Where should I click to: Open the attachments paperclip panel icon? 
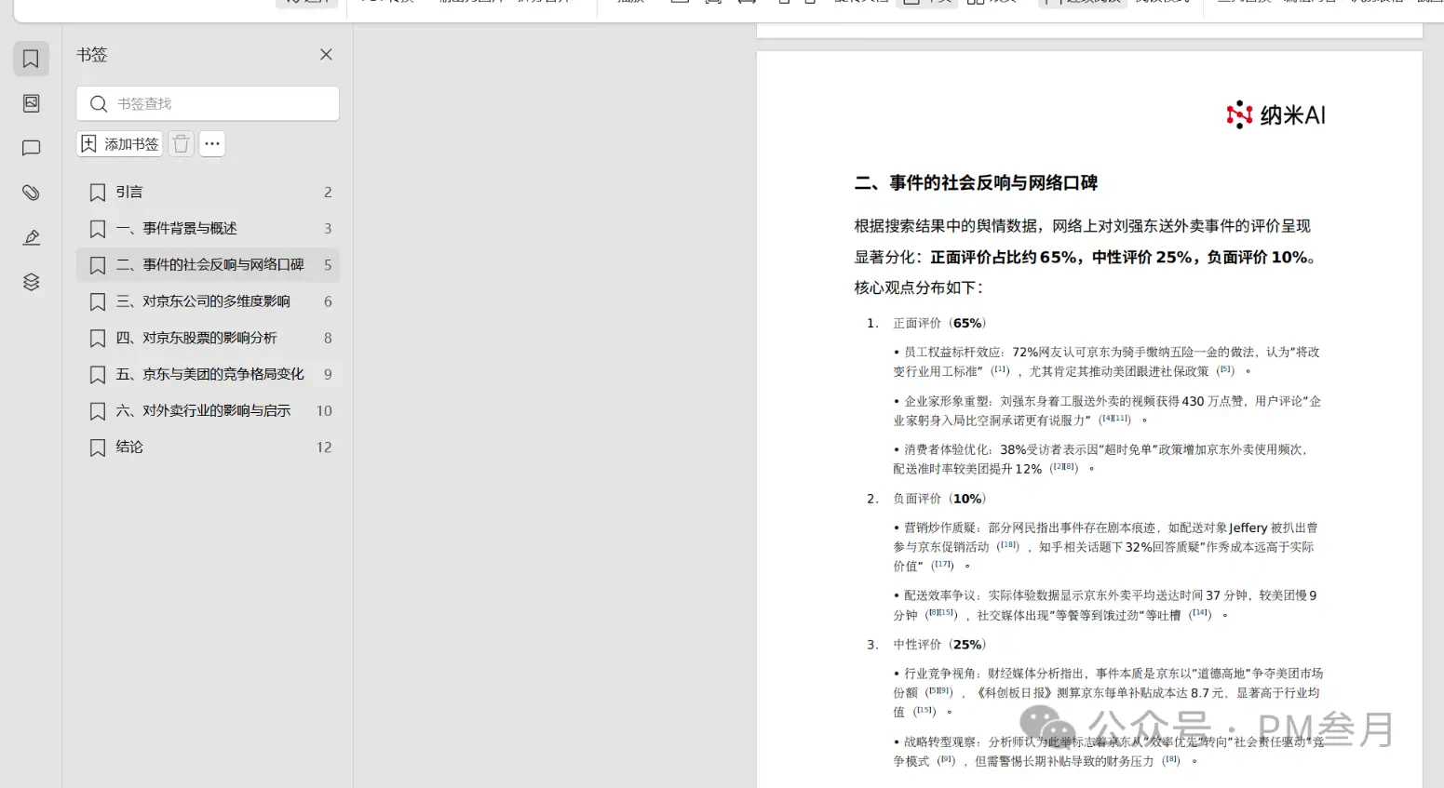coord(31,193)
